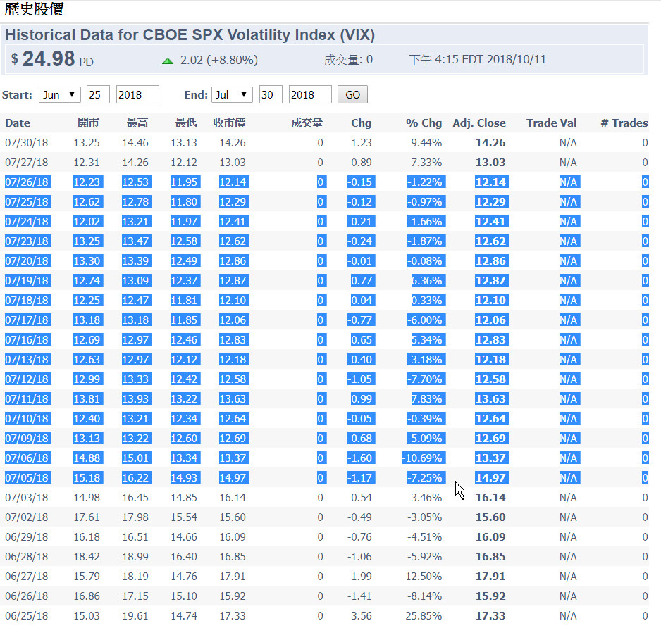
Task: Click the Date column header
Action: tap(18, 123)
